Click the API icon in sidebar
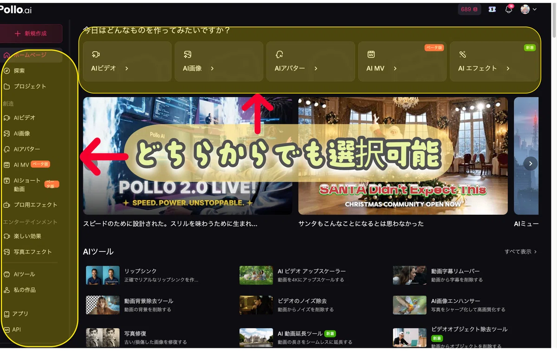This screenshot has width=557, height=351. pyautogui.click(x=6, y=330)
